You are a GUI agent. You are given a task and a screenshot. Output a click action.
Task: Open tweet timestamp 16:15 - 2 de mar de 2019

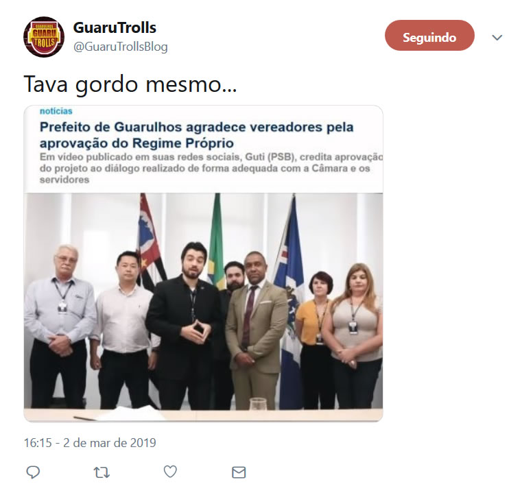click(90, 443)
